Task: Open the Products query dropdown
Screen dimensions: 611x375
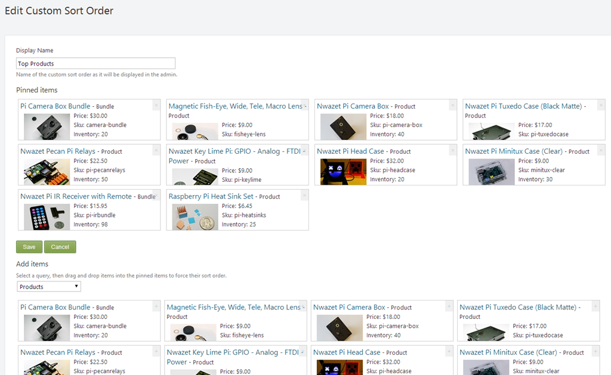Action: click(49, 287)
